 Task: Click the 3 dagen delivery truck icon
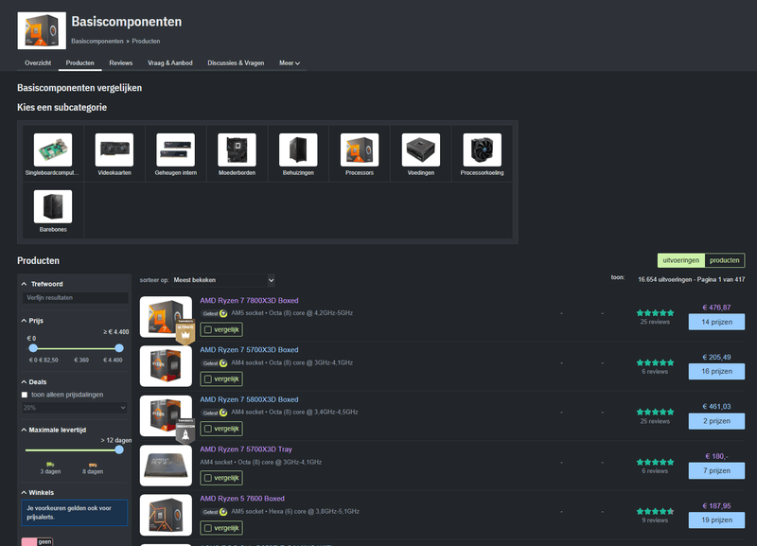point(50,465)
